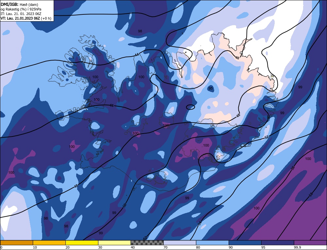Click the 'DMI/IGB: Hæð (dam)' title line
Viewport: 327px width, 250px height.
click(19, 4)
